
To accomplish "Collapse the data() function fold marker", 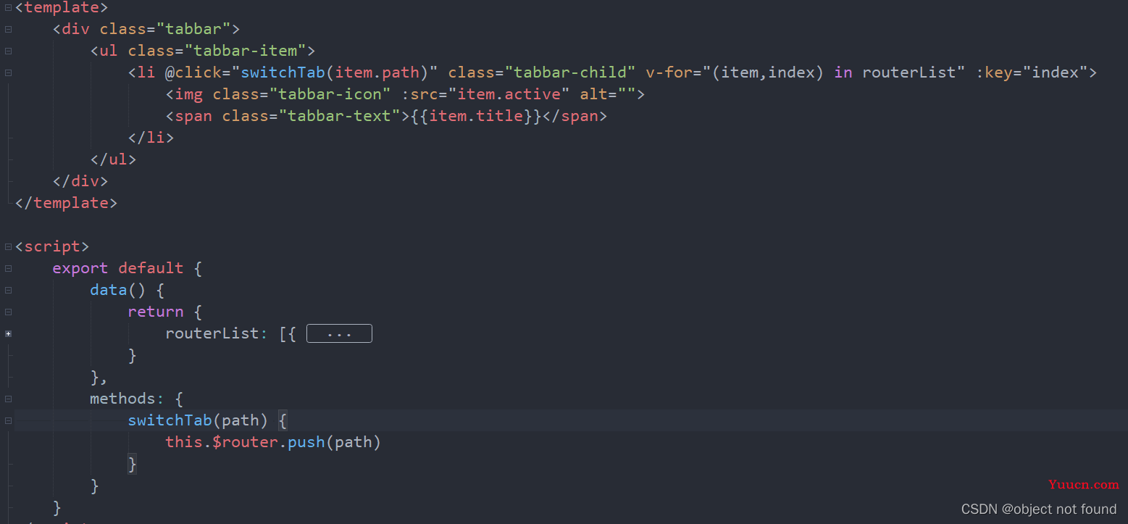I will click(8, 290).
